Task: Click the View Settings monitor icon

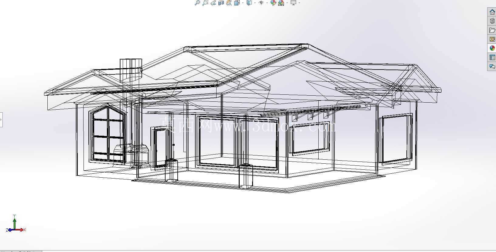Action: (293, 3)
